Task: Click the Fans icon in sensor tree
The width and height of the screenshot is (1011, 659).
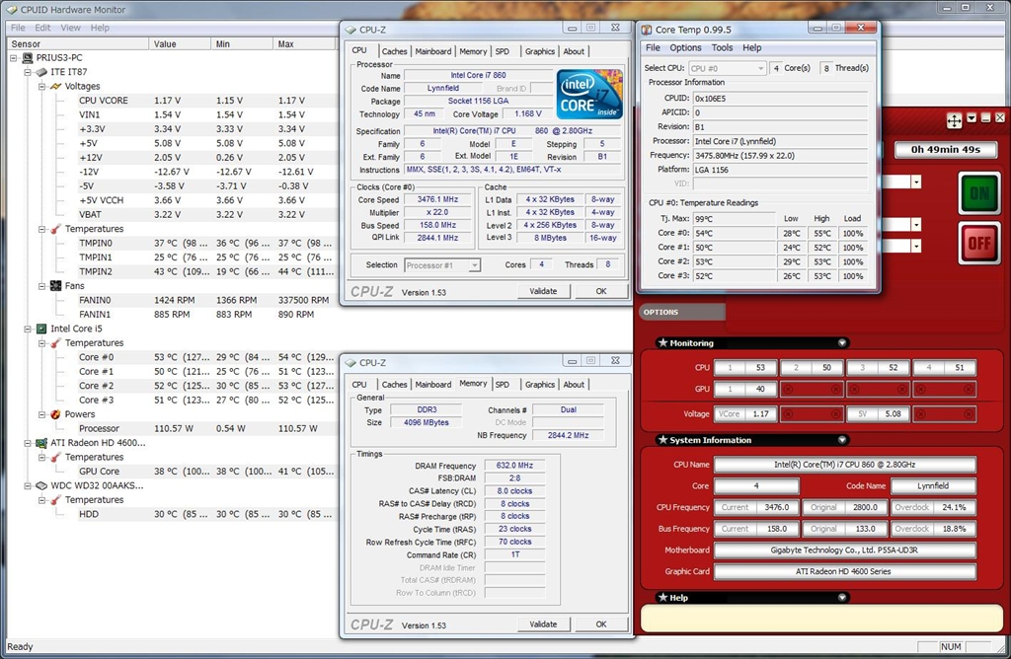Action: tap(55, 286)
